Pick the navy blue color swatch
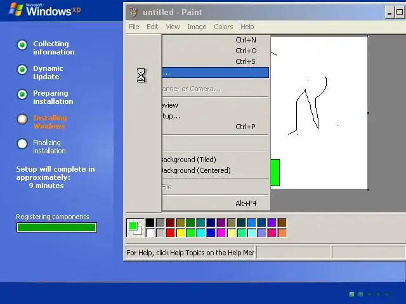Screen dimensions: 406x304 (x=211, y=222)
